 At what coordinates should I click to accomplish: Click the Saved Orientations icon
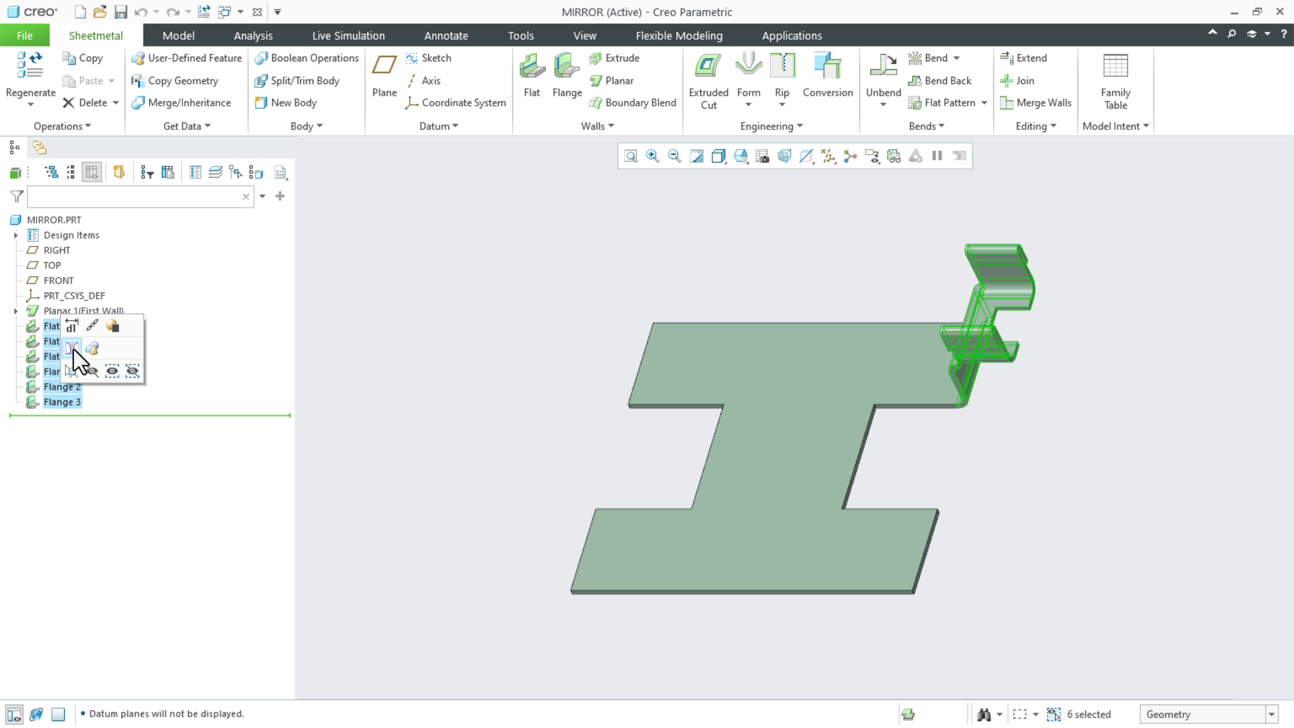pyautogui.click(x=741, y=156)
